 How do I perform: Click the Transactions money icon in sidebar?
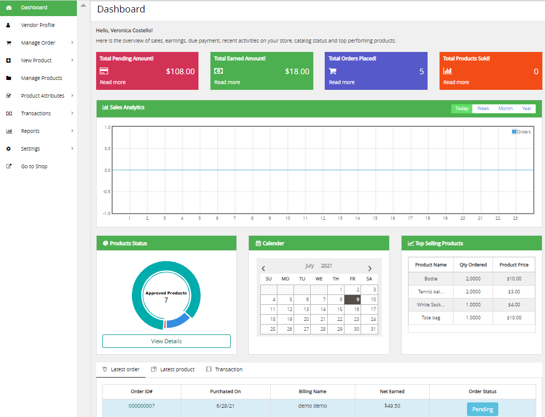8,114
